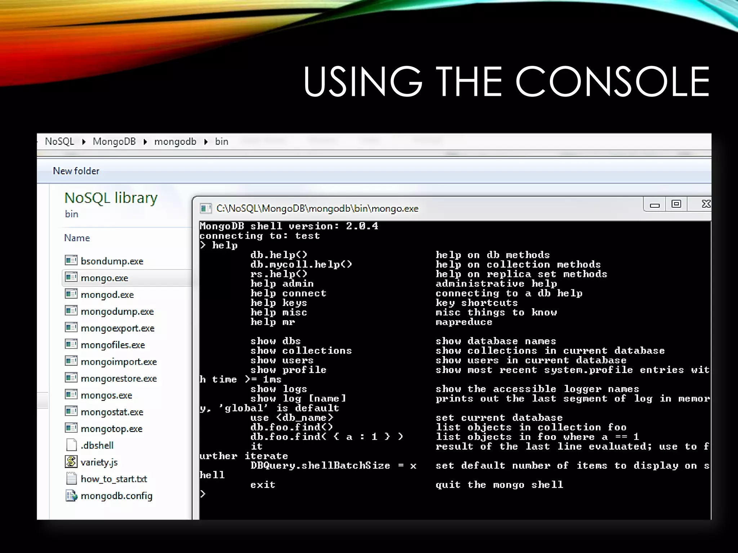The width and height of the screenshot is (738, 553).
Task: Click the 'show collections' command text
Action: [301, 351]
